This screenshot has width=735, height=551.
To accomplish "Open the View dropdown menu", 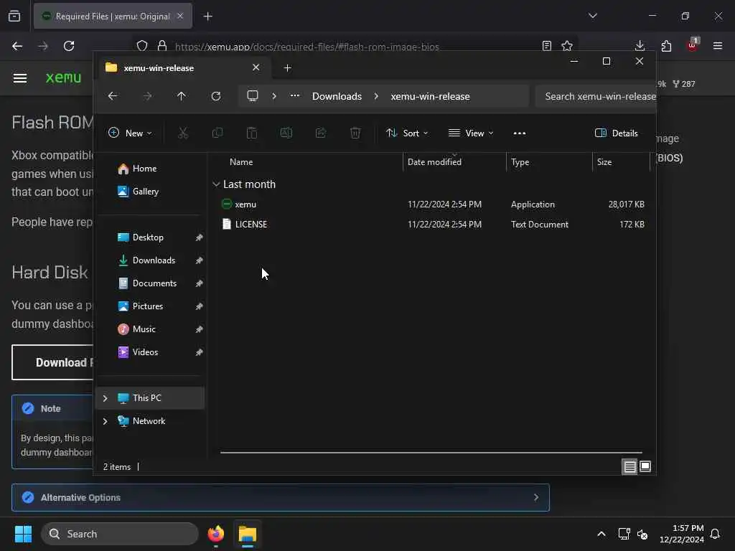I will point(471,133).
